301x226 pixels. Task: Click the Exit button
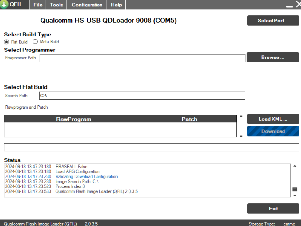click(273, 209)
